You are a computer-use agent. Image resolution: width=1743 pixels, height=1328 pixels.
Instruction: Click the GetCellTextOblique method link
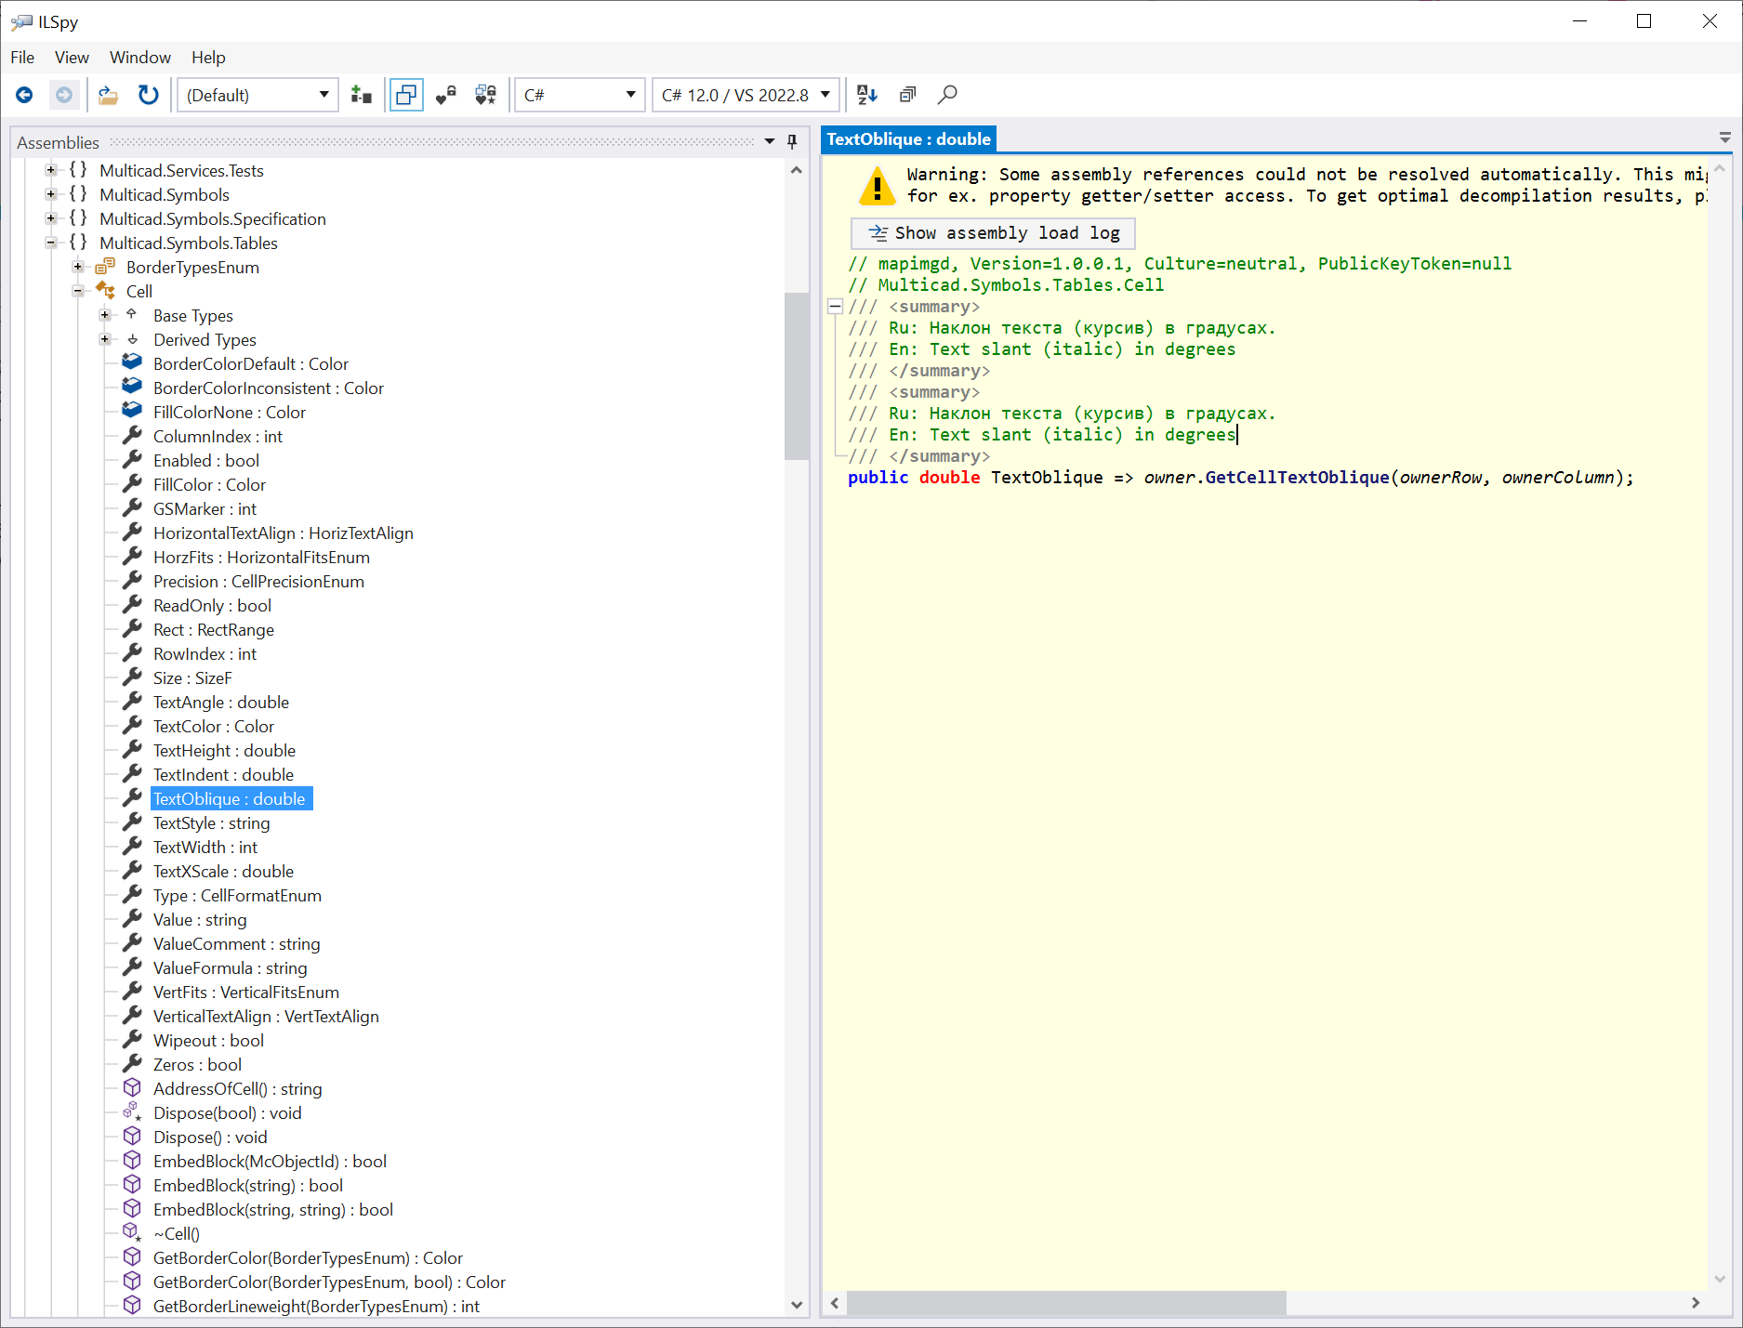[x=1297, y=478]
